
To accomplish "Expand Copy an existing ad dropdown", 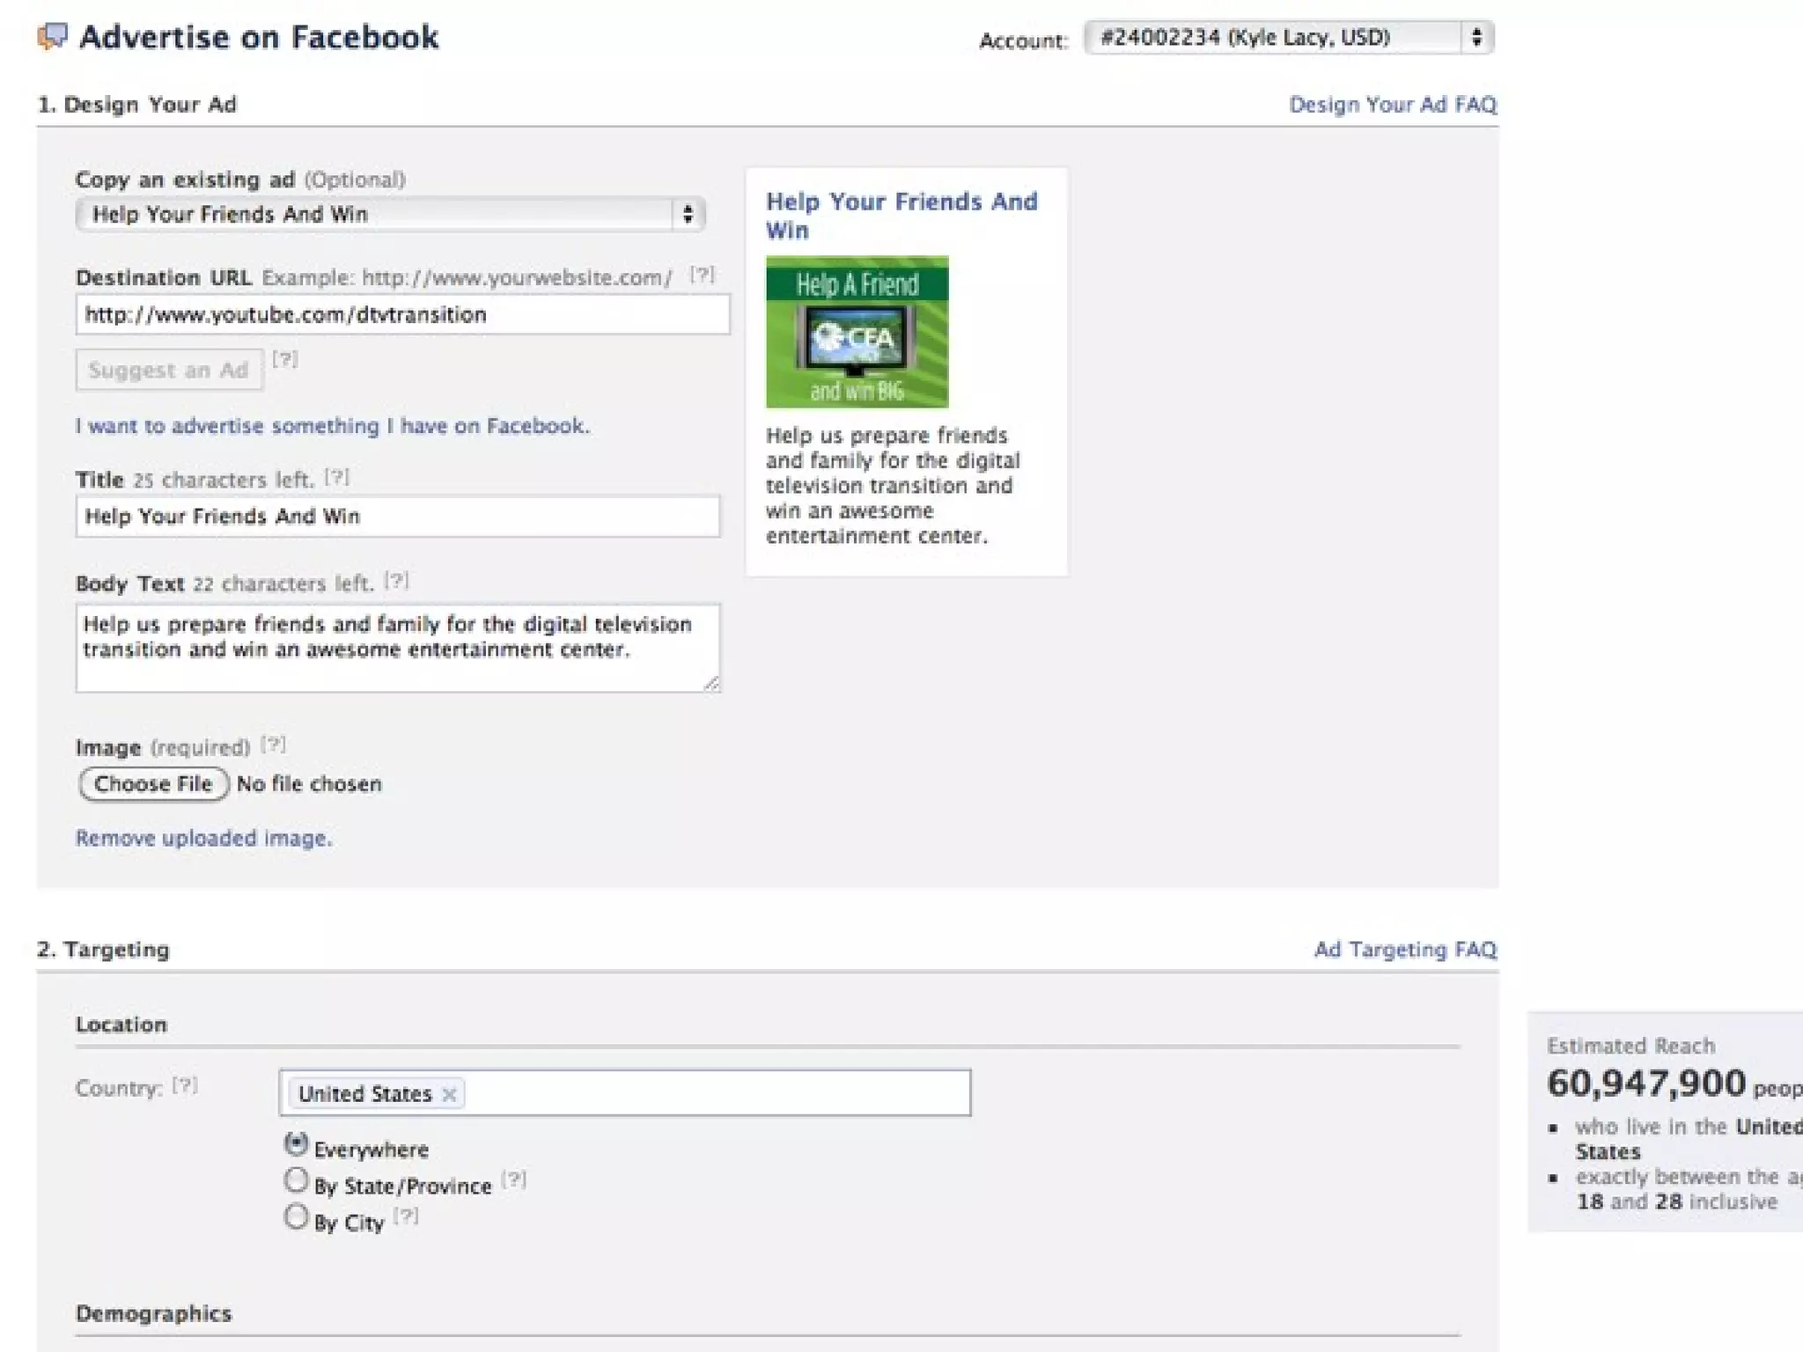I will [390, 215].
